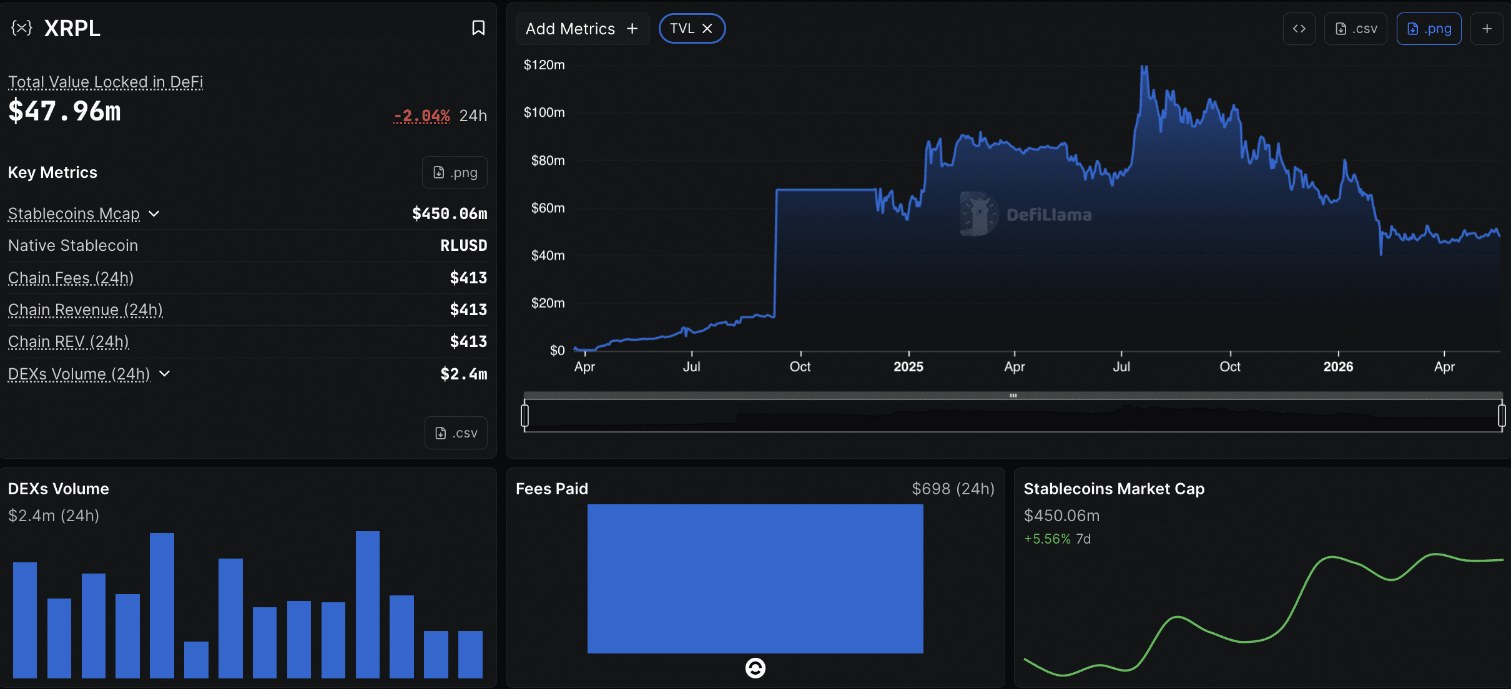Click the center grip of the range slider
Viewport: 1511px width, 689px height.
click(1013, 395)
